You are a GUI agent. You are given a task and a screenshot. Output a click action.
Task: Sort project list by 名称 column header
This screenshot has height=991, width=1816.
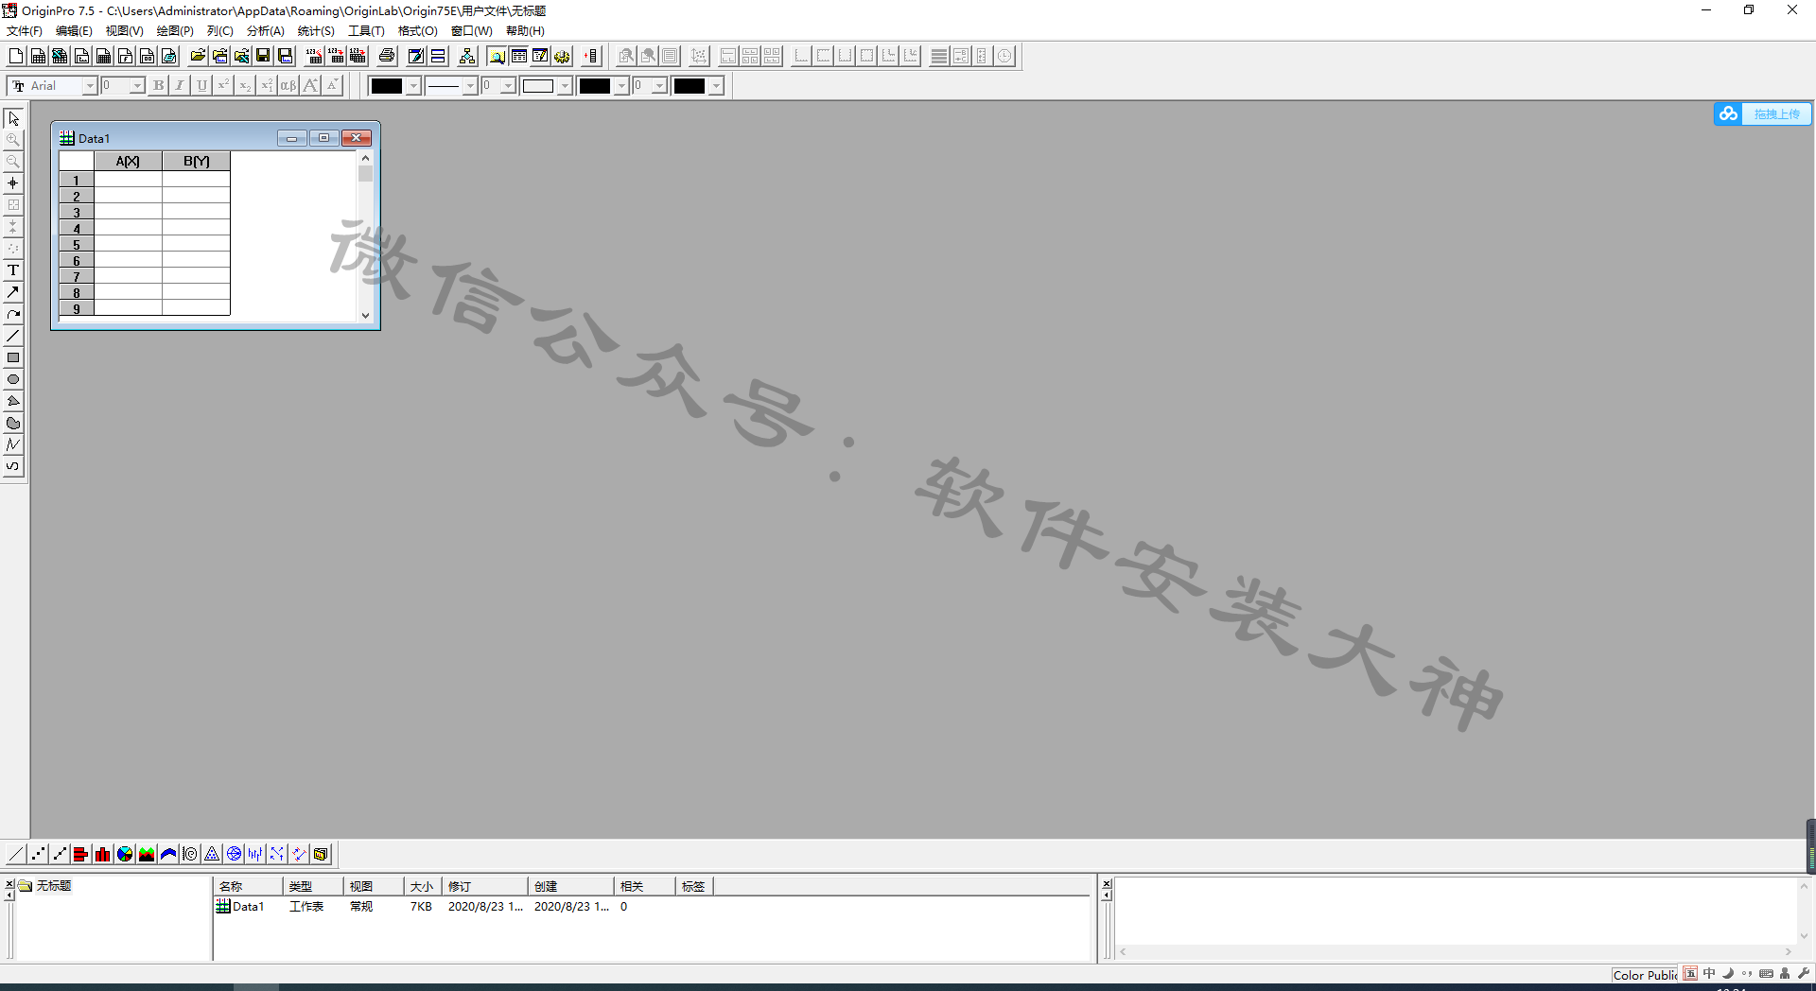tap(248, 886)
